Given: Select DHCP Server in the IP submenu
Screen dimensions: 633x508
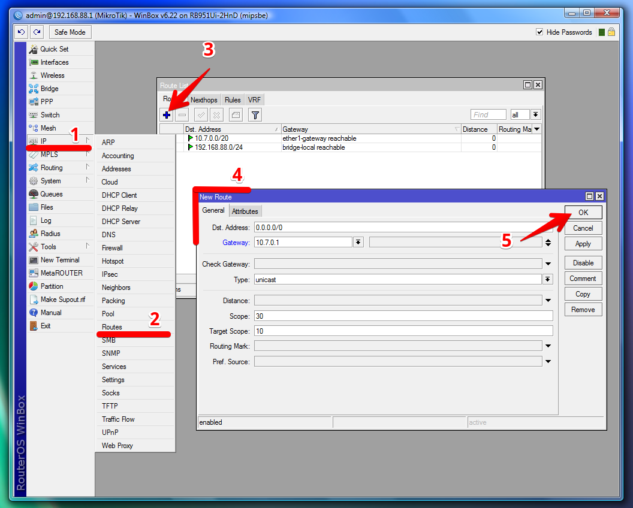Looking at the screenshot, I should tap(135, 222).
